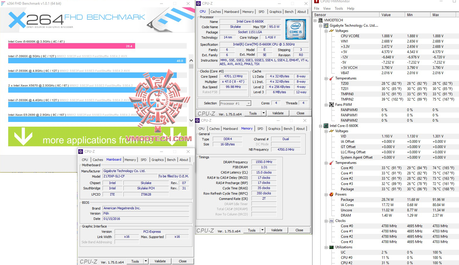This screenshot has width=459, height=265.
Task: Click the Fans PWM fan icon
Action: click(x=331, y=105)
